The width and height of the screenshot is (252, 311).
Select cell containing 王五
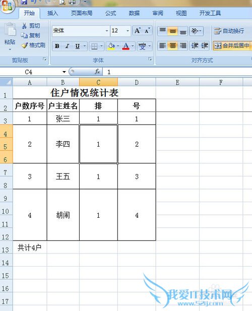click(x=63, y=176)
